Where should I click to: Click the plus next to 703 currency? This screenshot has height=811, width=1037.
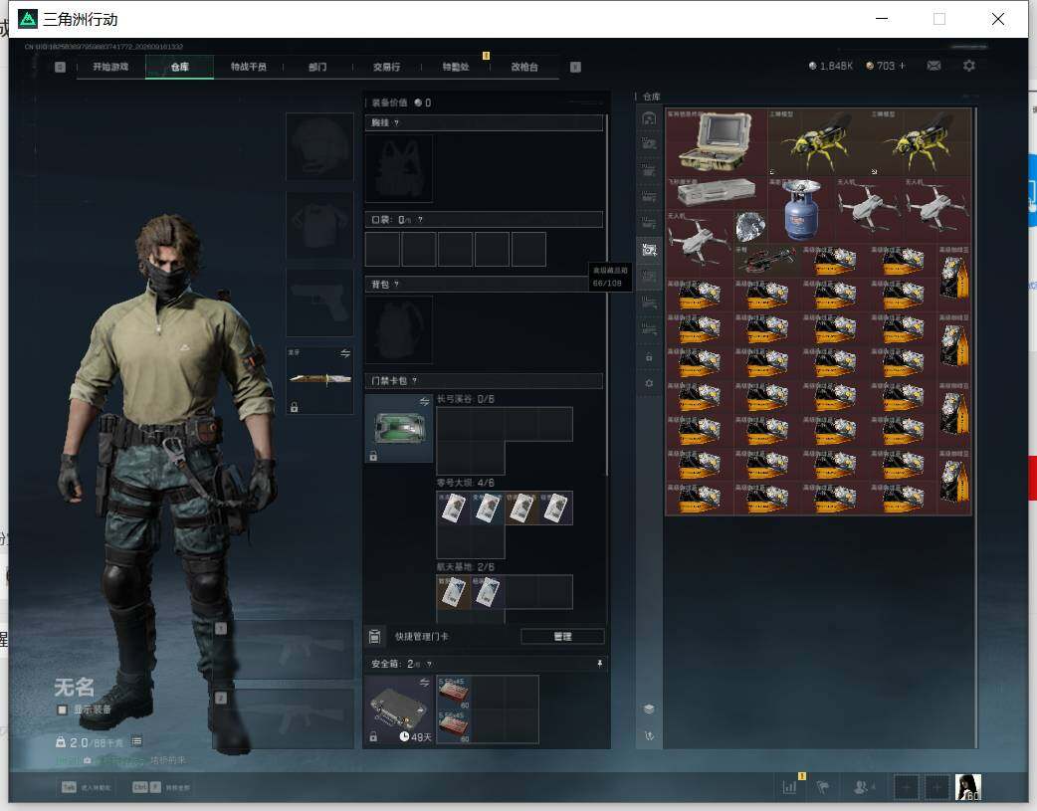click(902, 66)
